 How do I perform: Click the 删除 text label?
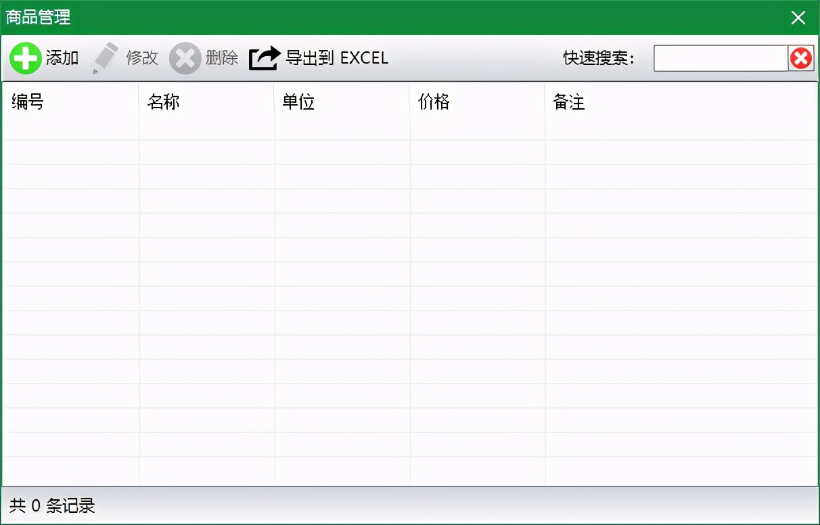(222, 58)
